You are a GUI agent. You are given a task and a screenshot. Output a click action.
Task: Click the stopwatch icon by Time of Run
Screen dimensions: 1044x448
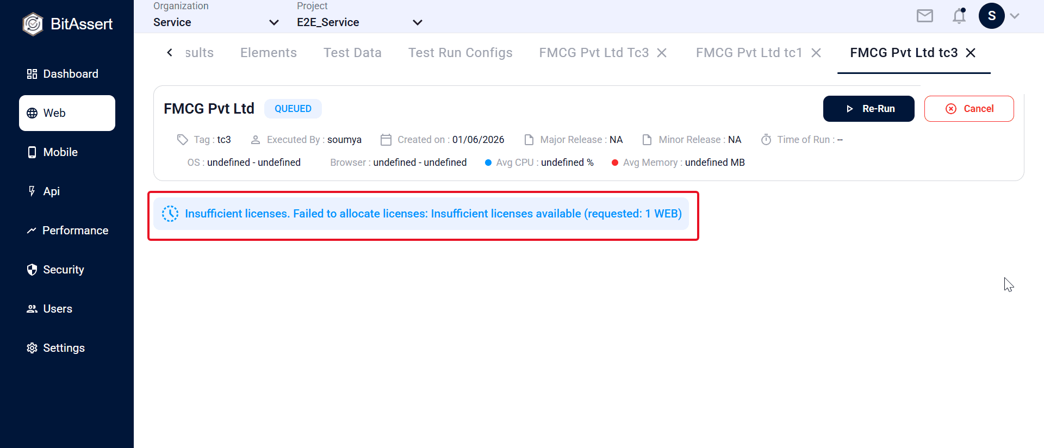766,140
